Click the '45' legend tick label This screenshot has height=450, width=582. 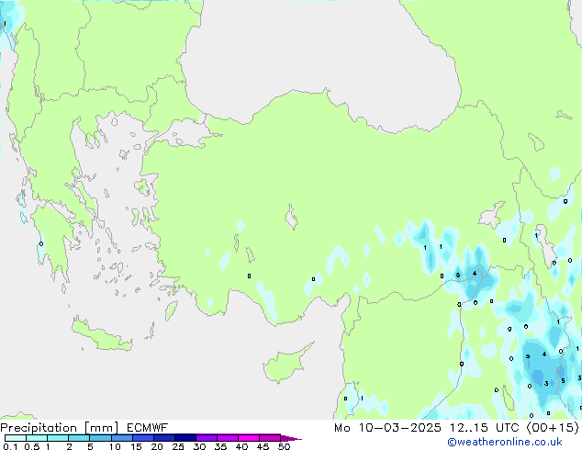[x=263, y=446]
